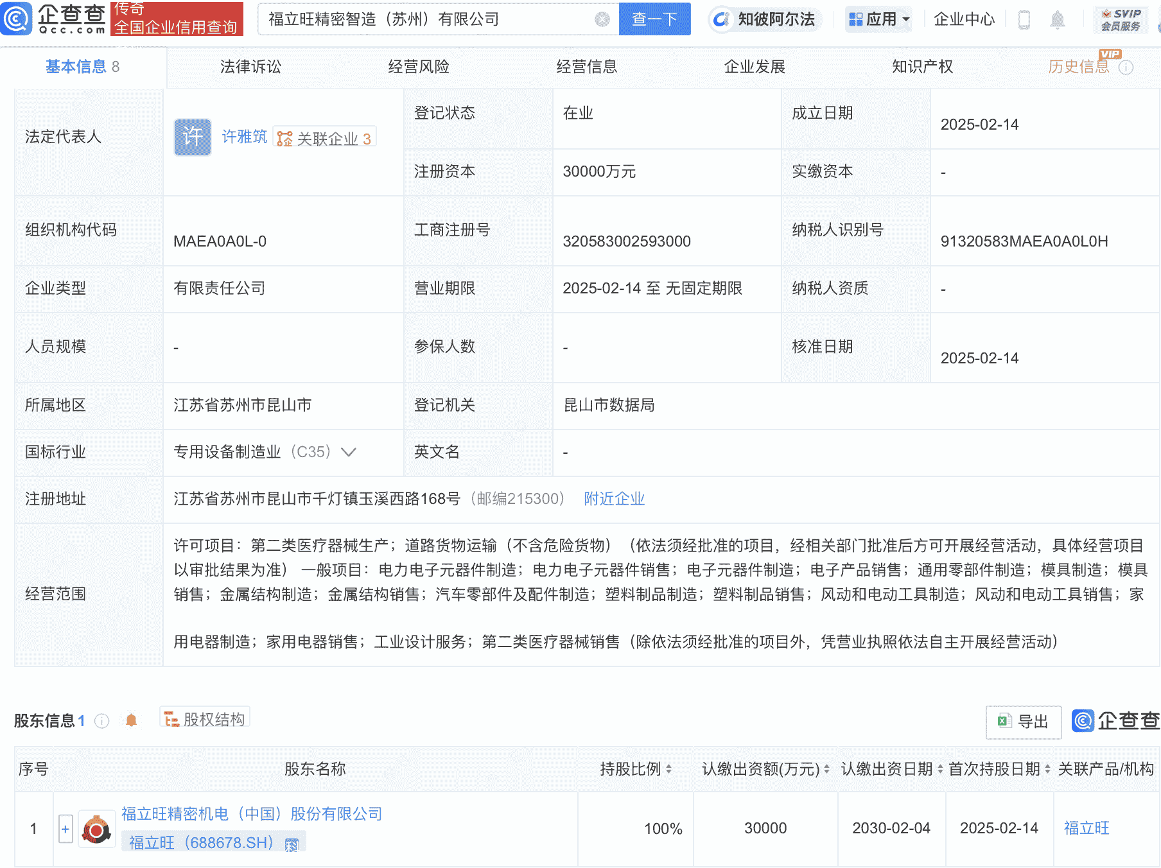Switch to the 法律诉讼 tab
This screenshot has height=868, width=1161.
(x=251, y=66)
